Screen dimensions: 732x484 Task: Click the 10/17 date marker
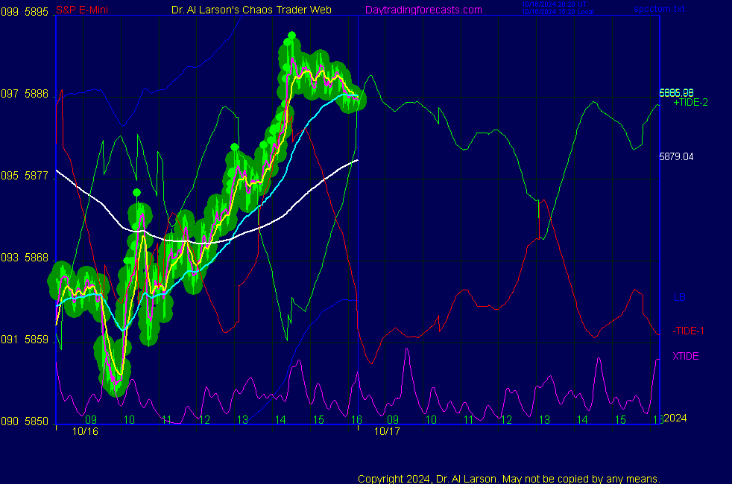pos(385,430)
